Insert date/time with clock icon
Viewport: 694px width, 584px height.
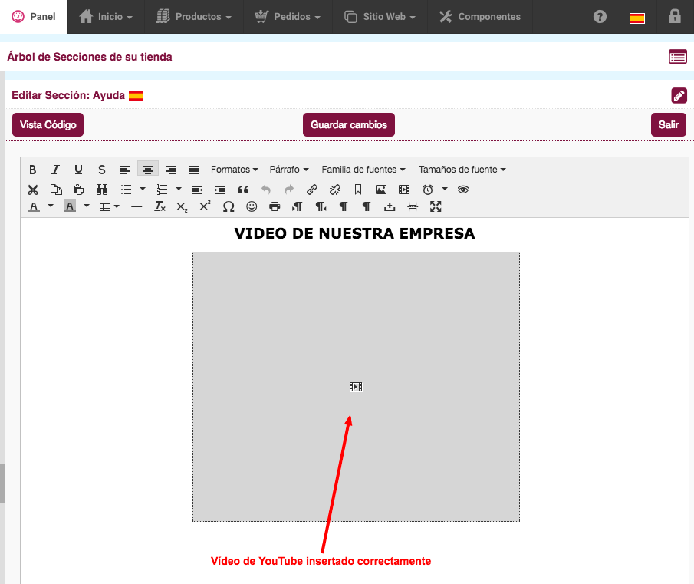428,190
